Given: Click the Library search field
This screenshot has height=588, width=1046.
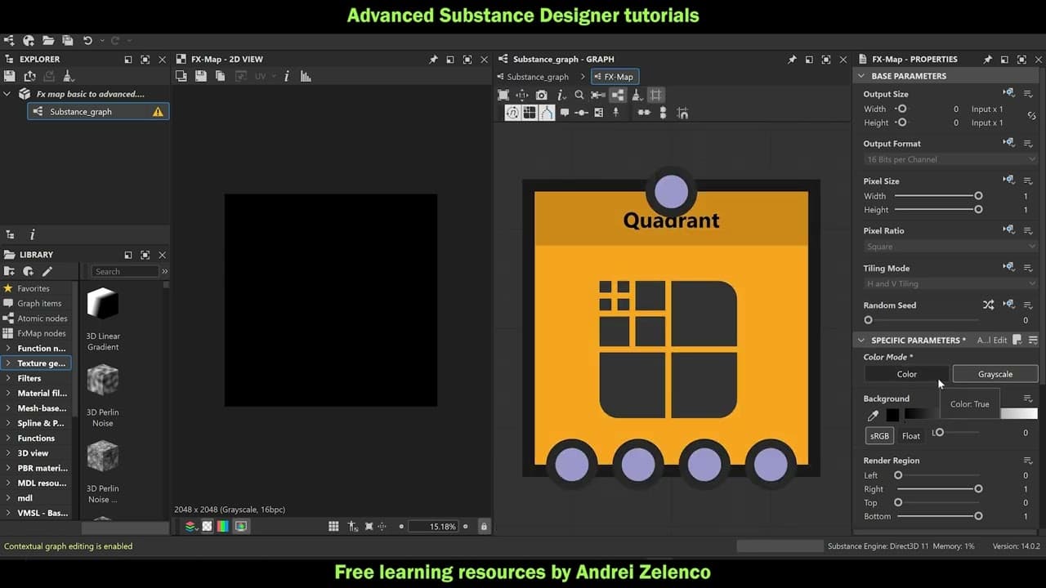Looking at the screenshot, I should pyautogui.click(x=124, y=271).
